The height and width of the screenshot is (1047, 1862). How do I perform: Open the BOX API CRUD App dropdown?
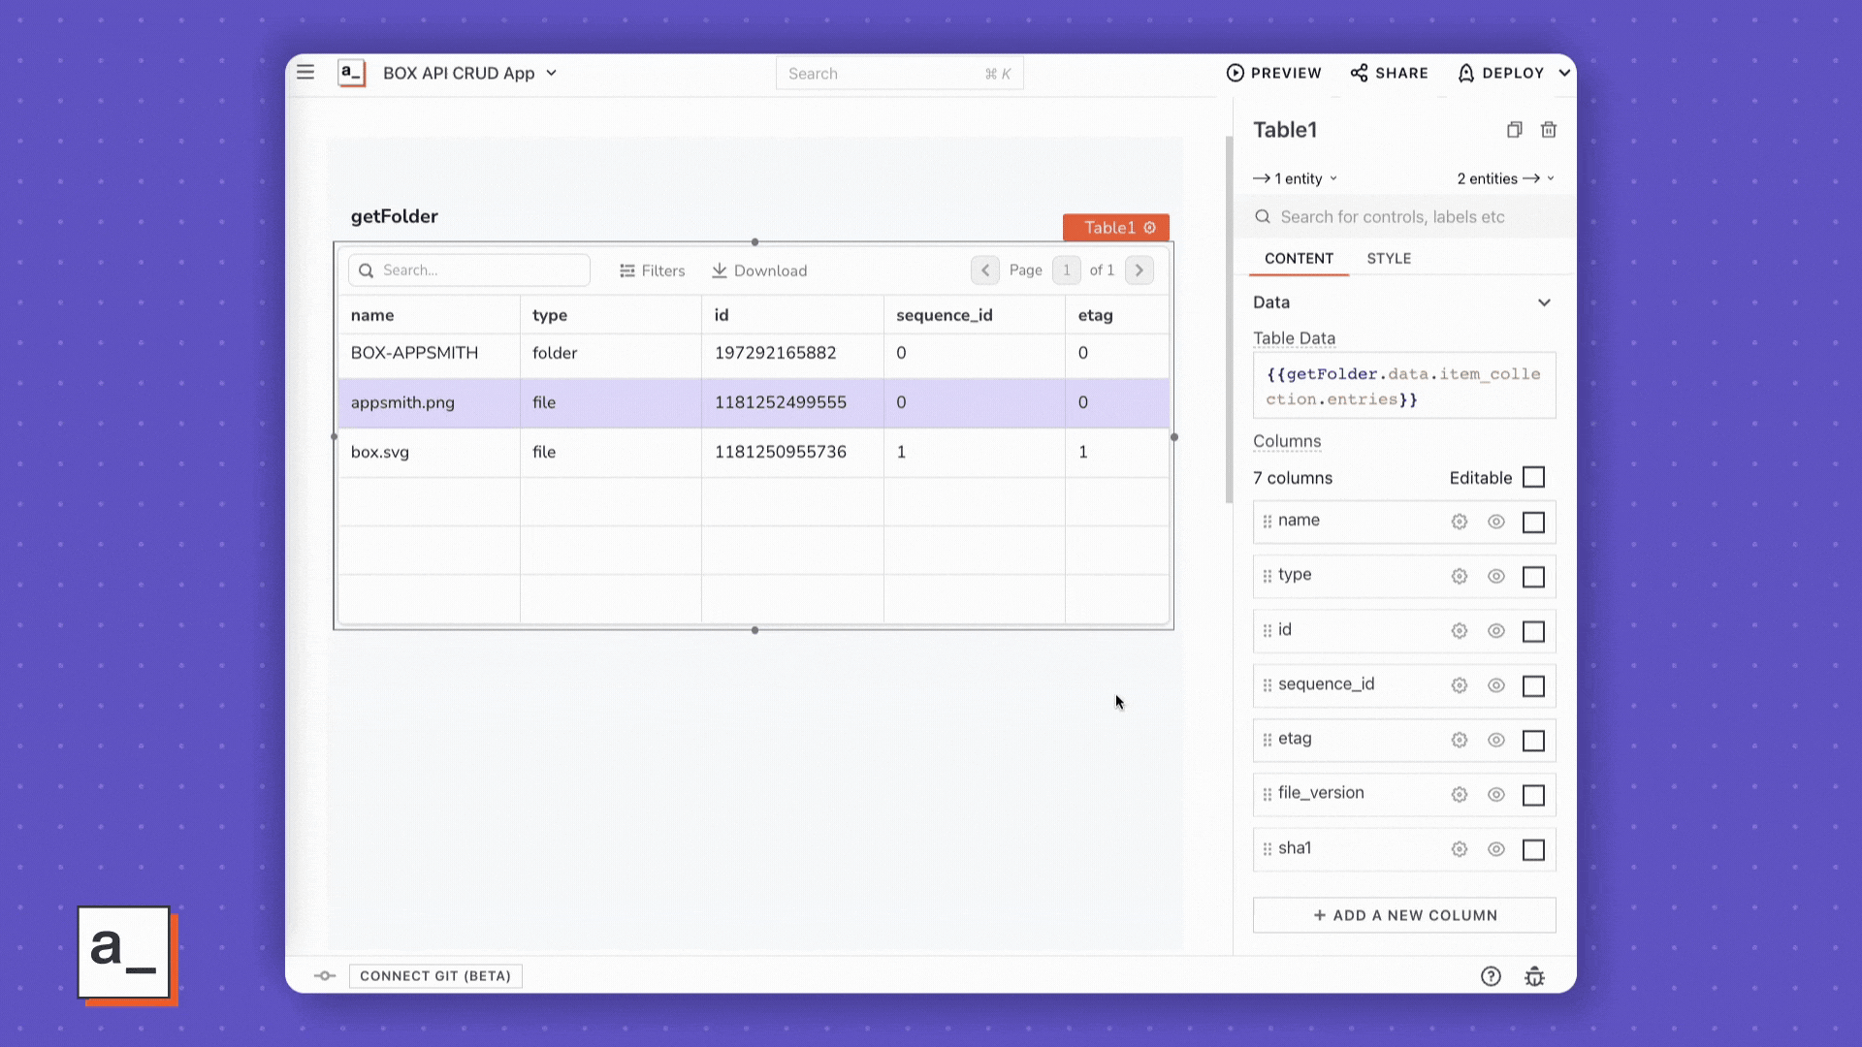[x=470, y=73]
